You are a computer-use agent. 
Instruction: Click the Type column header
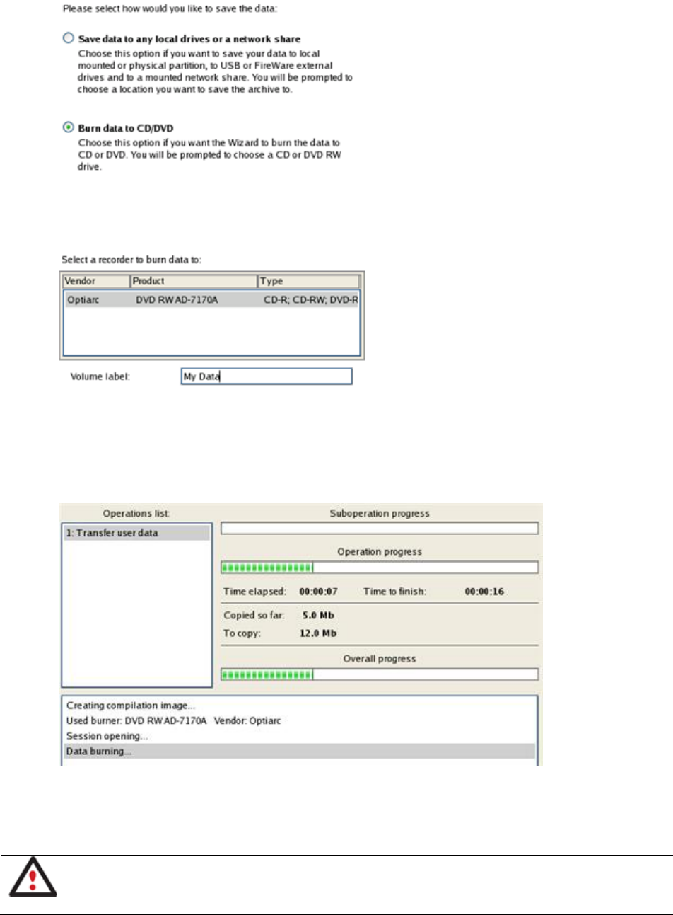point(308,281)
